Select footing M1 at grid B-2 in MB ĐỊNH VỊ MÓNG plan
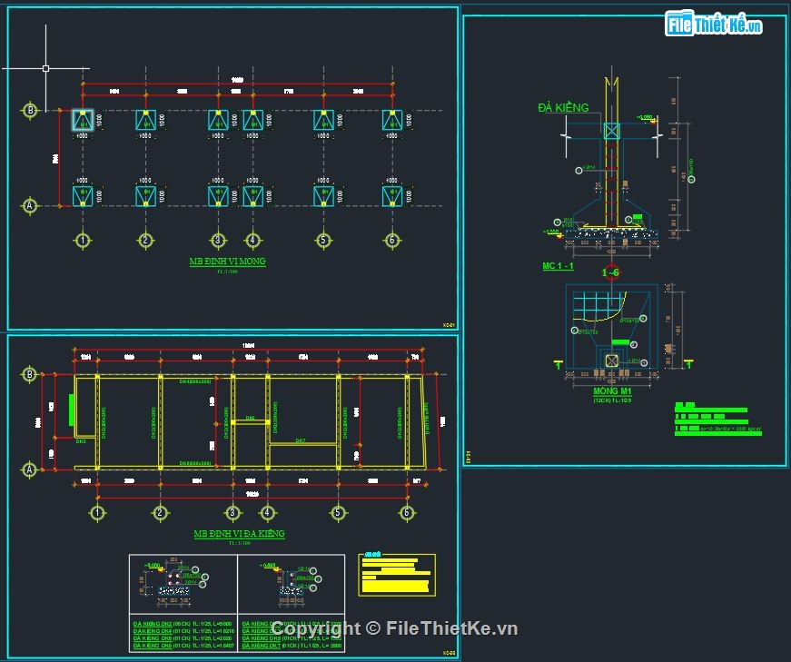The image size is (791, 662). (146, 120)
